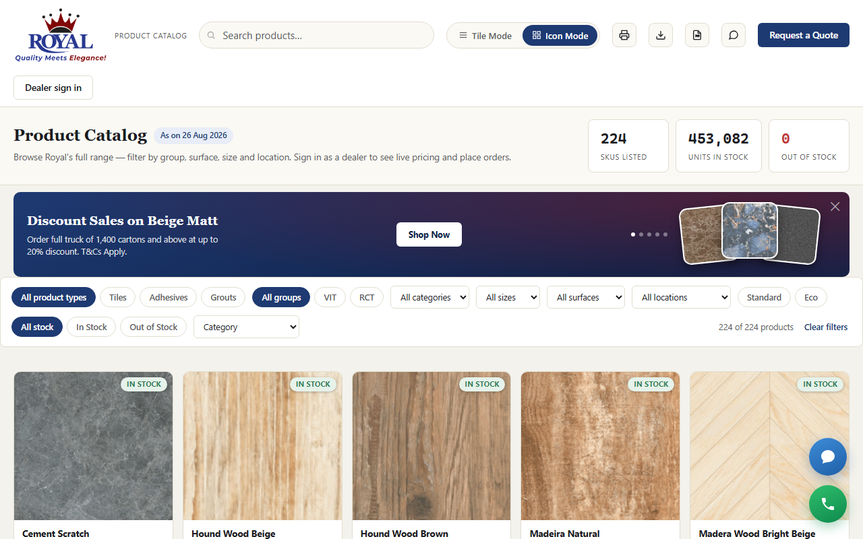Close the Discount Sales banner
The height and width of the screenshot is (539, 863).
pyautogui.click(x=835, y=207)
